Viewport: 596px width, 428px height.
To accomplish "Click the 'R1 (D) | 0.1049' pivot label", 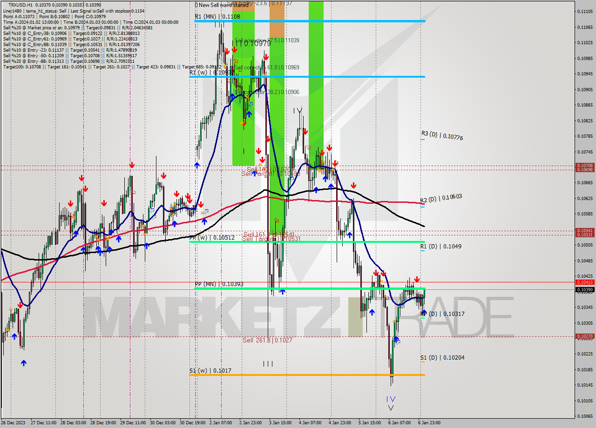I will pos(440,246).
